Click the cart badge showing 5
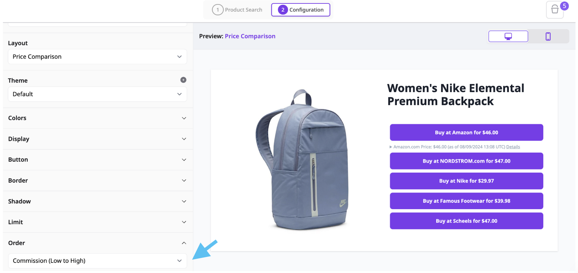Viewport: 578px width, 273px height. pos(564,6)
